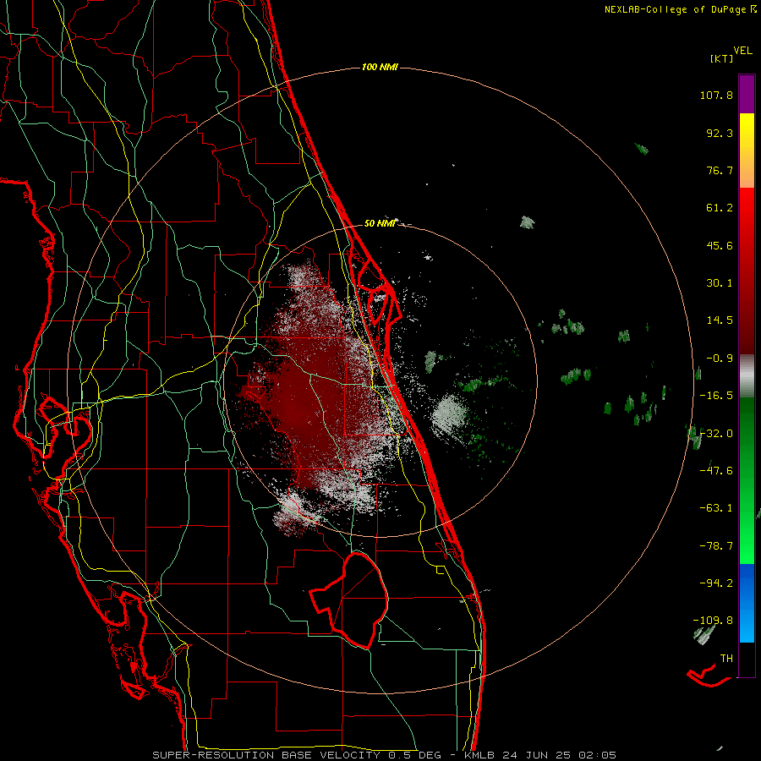Click the 100 NMI range ring label
The width and height of the screenshot is (761, 761).
coord(380,67)
